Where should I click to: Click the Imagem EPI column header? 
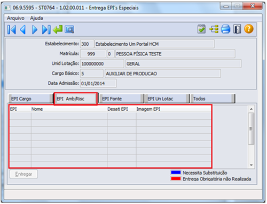tap(174, 109)
